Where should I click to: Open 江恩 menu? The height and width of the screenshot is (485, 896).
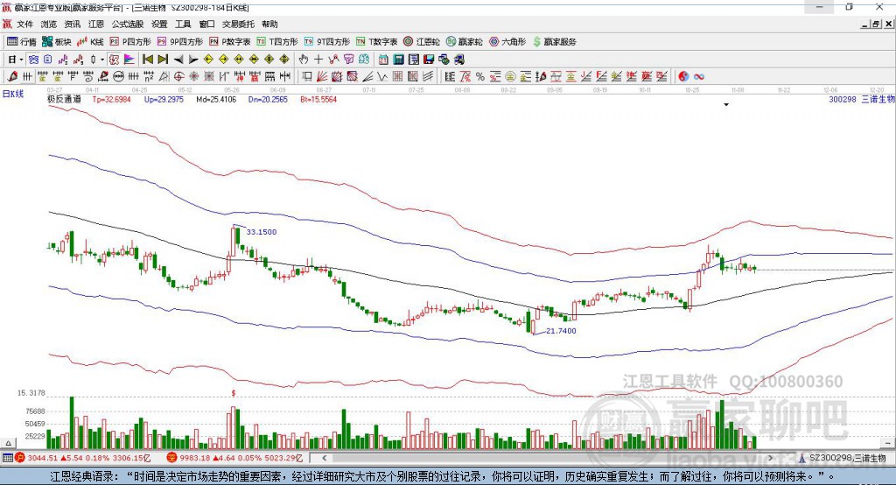(96, 24)
